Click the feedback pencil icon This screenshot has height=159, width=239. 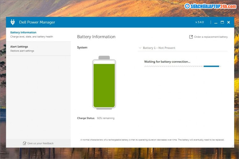coord(25,143)
